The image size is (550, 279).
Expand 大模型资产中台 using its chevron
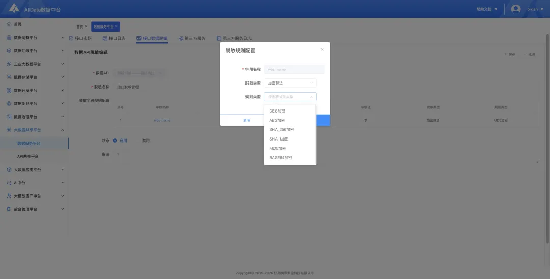click(63, 196)
